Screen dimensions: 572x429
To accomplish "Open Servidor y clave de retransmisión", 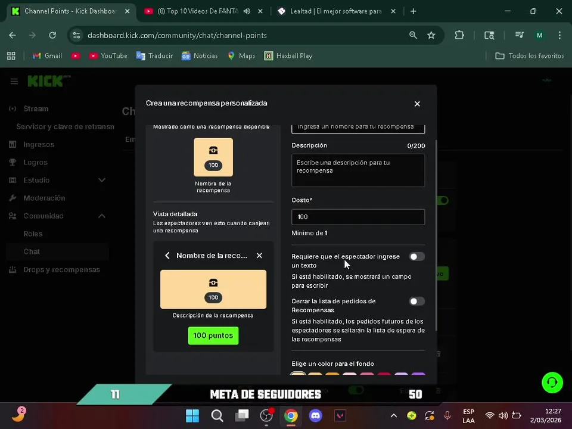I will pyautogui.click(x=65, y=126).
